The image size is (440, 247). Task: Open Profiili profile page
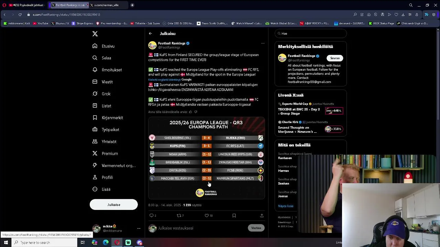pos(103,177)
